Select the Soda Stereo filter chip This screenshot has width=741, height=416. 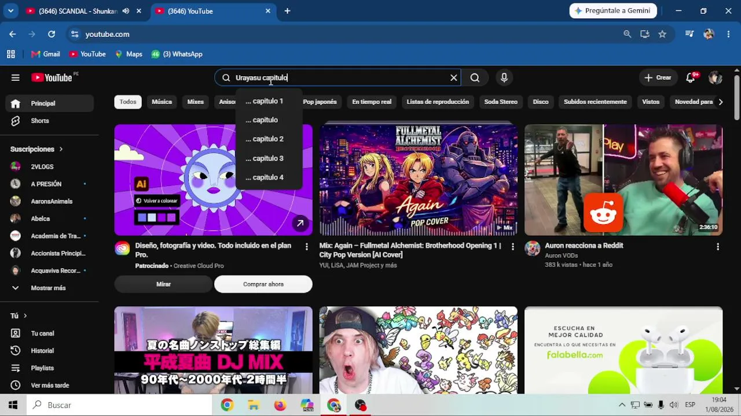pyautogui.click(x=501, y=102)
